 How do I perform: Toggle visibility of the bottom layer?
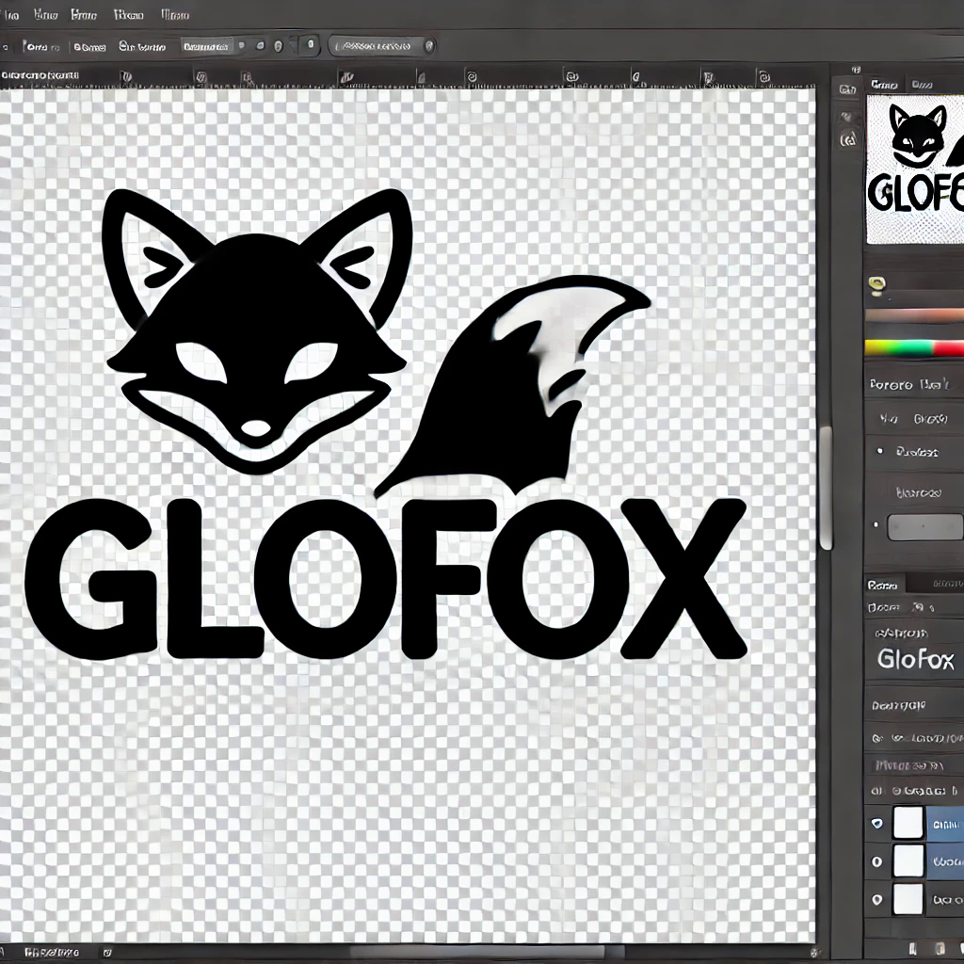click(x=877, y=899)
